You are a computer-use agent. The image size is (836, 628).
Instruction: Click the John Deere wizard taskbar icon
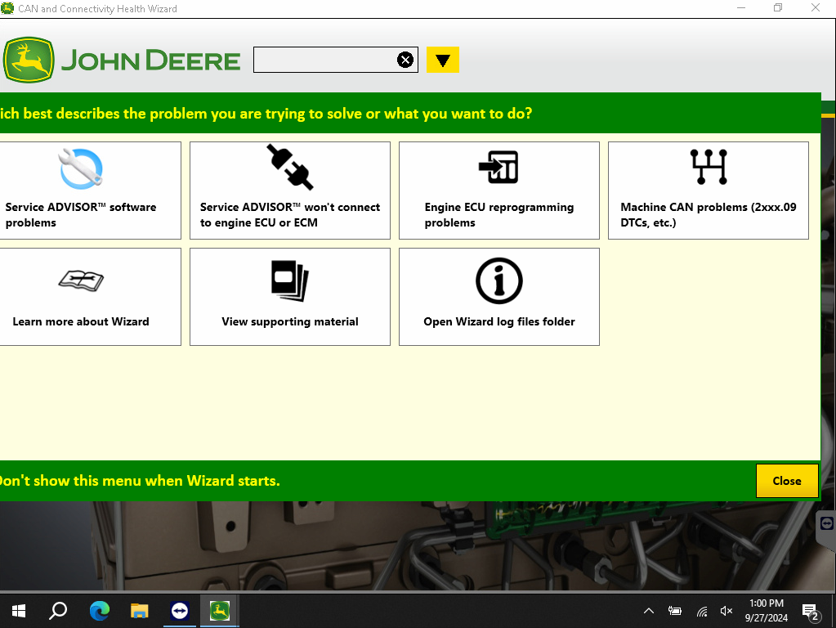pos(218,611)
